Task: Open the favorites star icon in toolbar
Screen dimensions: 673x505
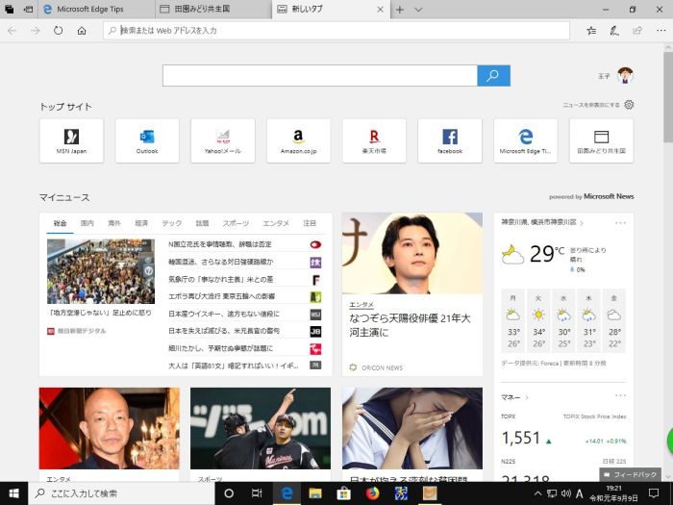Action: pyautogui.click(x=591, y=31)
